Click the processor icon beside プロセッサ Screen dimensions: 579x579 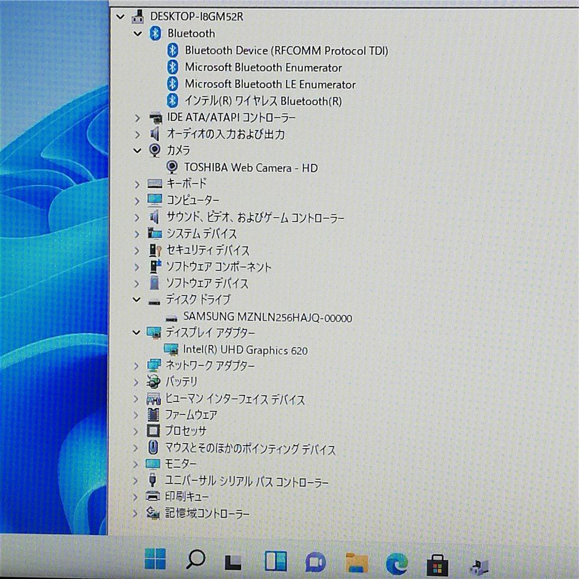pos(153,431)
